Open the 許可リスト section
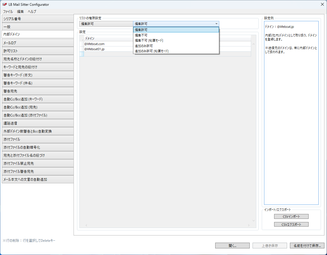Image resolution: width=327 pixels, height=255 pixels. tap(37, 51)
